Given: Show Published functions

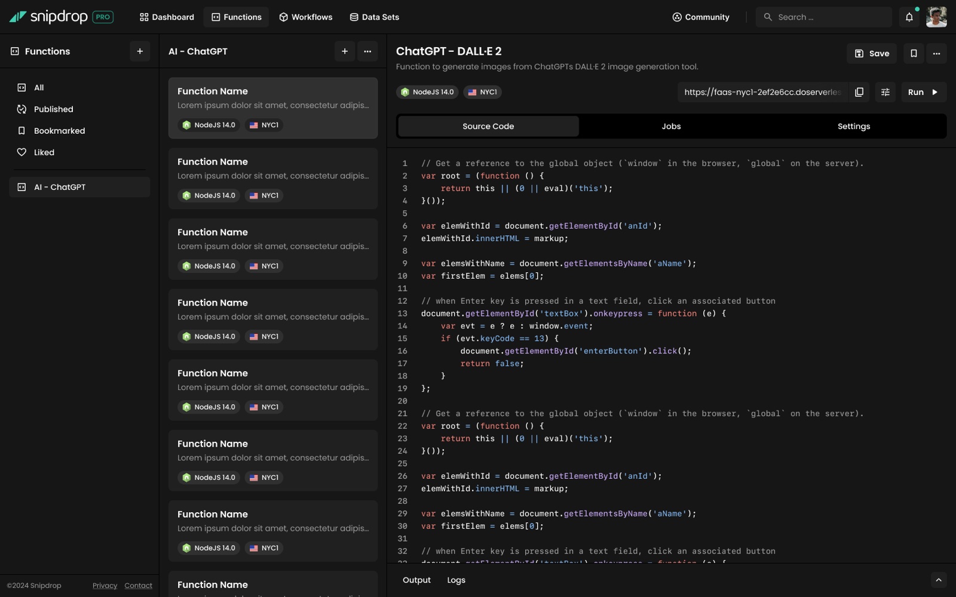Looking at the screenshot, I should coord(79,109).
